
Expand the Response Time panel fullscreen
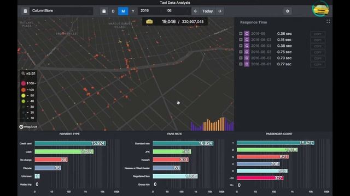328,21
